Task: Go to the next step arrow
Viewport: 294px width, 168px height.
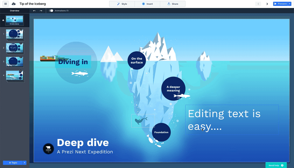Action: point(267,4)
